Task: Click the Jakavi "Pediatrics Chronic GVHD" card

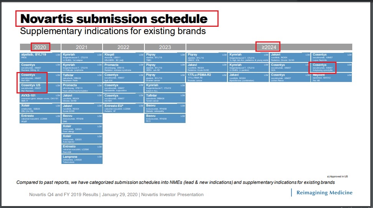Action: click(290, 57)
